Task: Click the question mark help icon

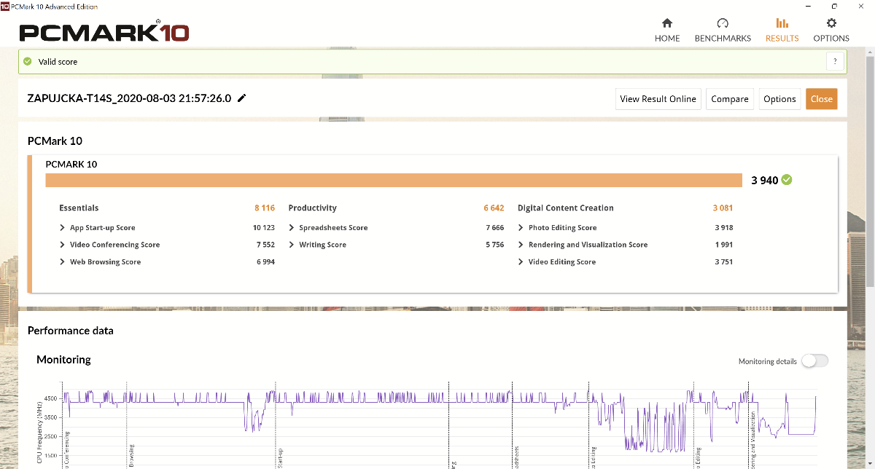Action: tap(835, 62)
